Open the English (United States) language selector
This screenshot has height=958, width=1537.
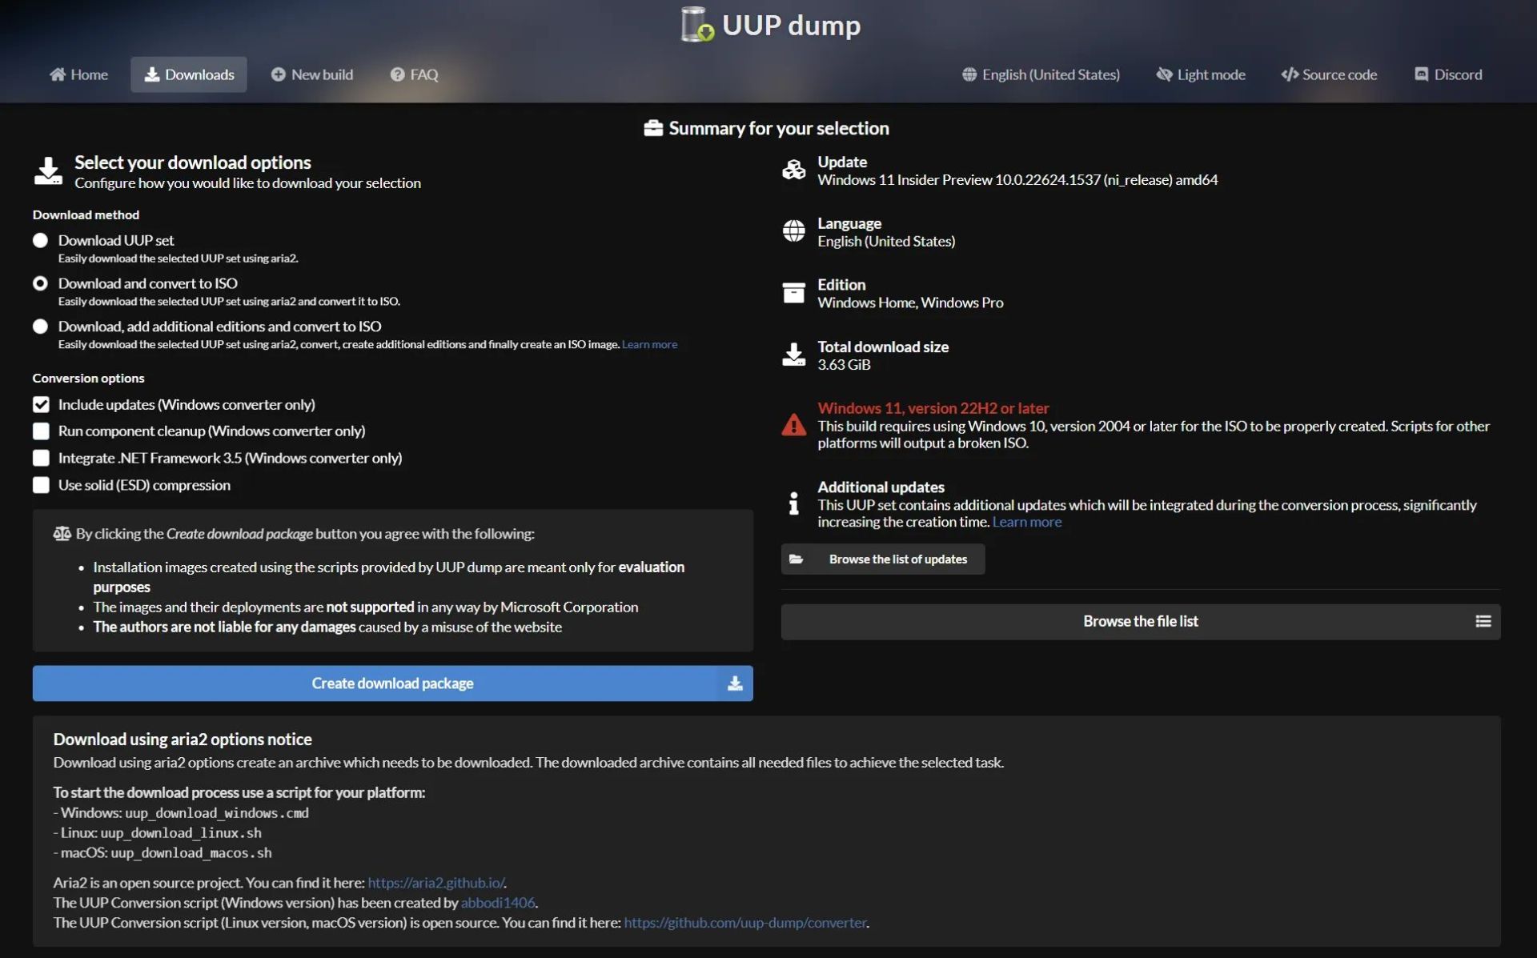[x=1040, y=74]
